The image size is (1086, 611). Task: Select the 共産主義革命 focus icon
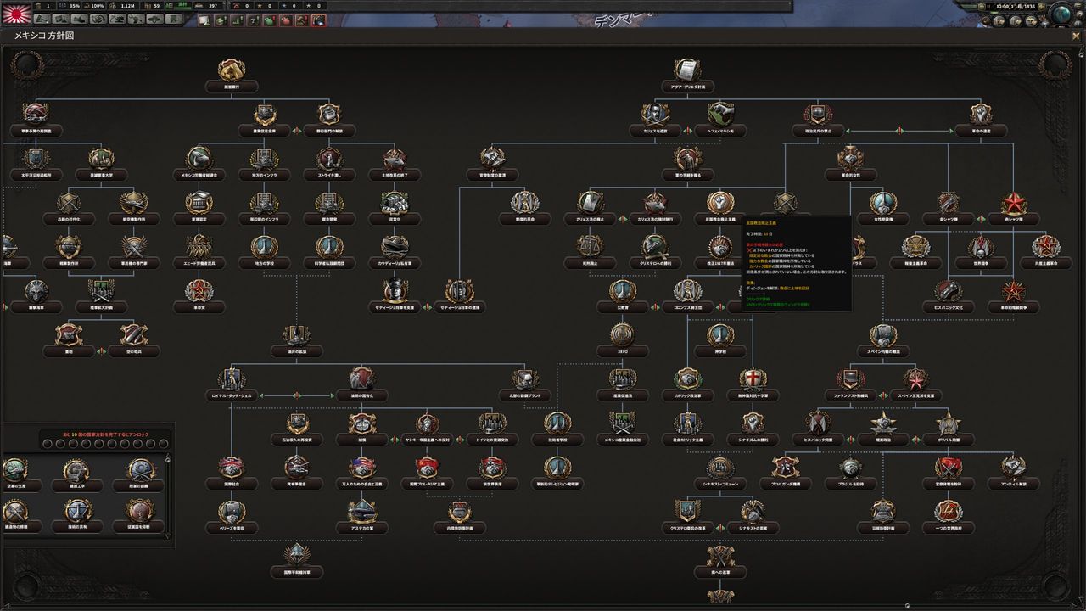(1045, 246)
